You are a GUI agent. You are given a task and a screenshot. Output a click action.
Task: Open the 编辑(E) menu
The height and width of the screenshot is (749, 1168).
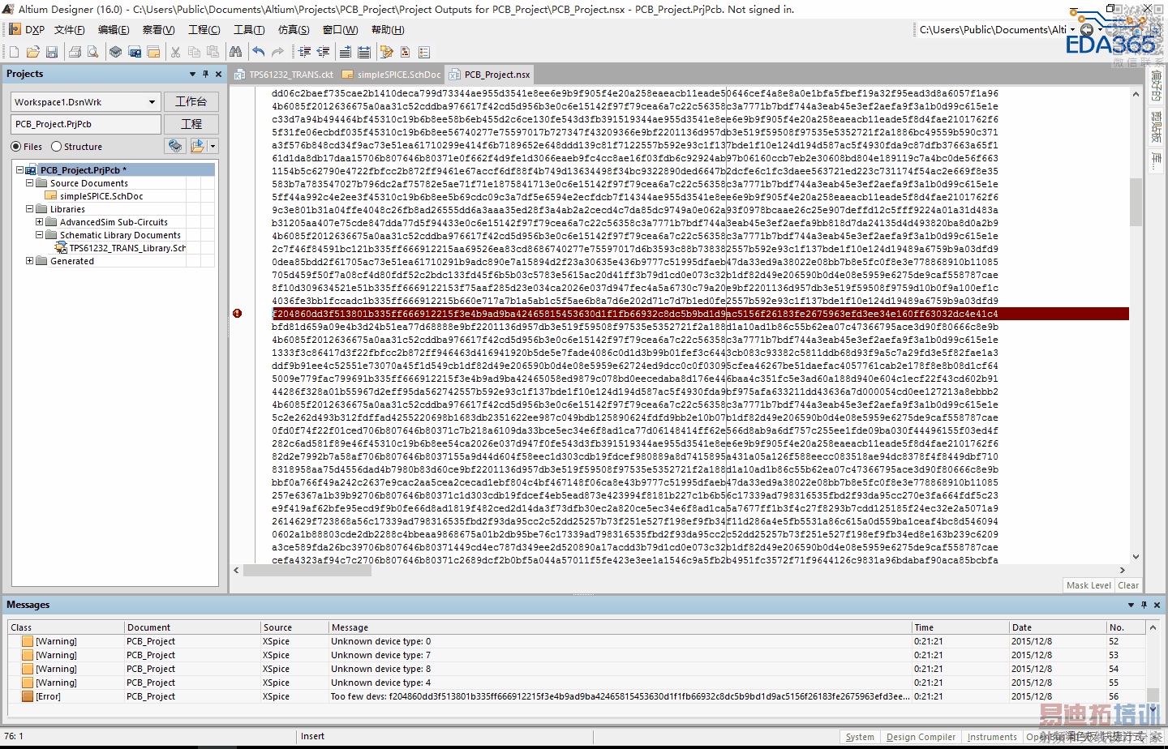114,30
